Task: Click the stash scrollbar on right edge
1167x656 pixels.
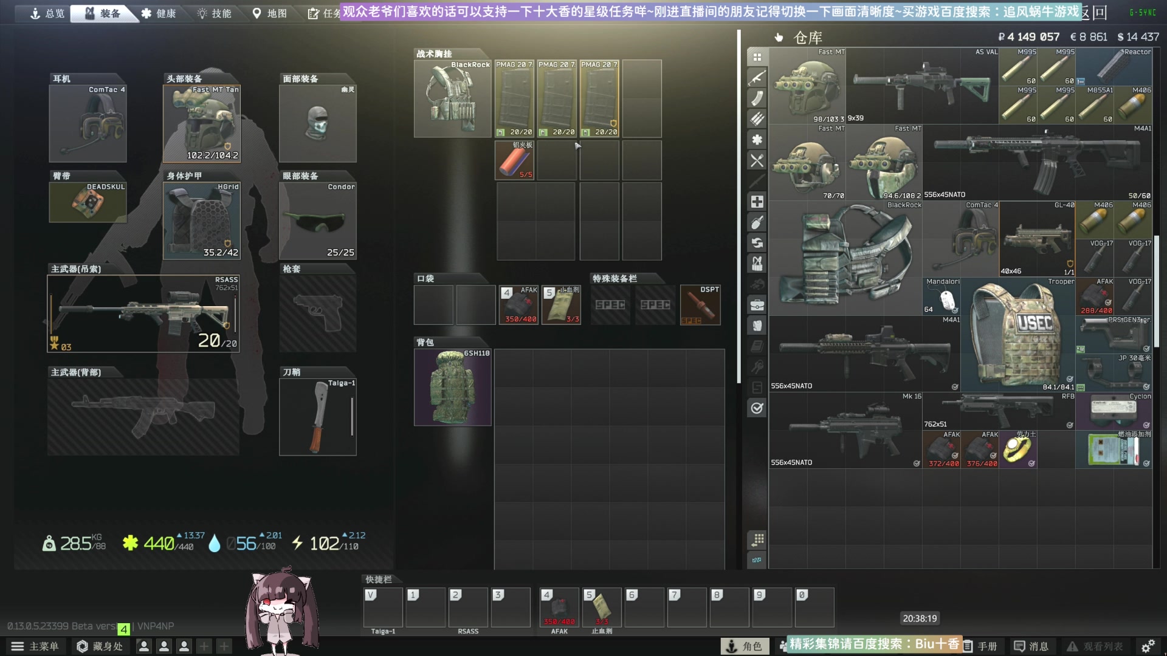Action: click(x=1157, y=292)
